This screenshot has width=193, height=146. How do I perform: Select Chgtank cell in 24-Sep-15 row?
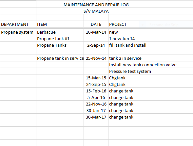(x=151, y=84)
